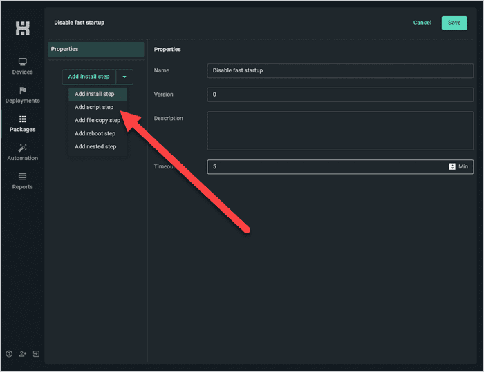Click the sign out icon

(36, 354)
